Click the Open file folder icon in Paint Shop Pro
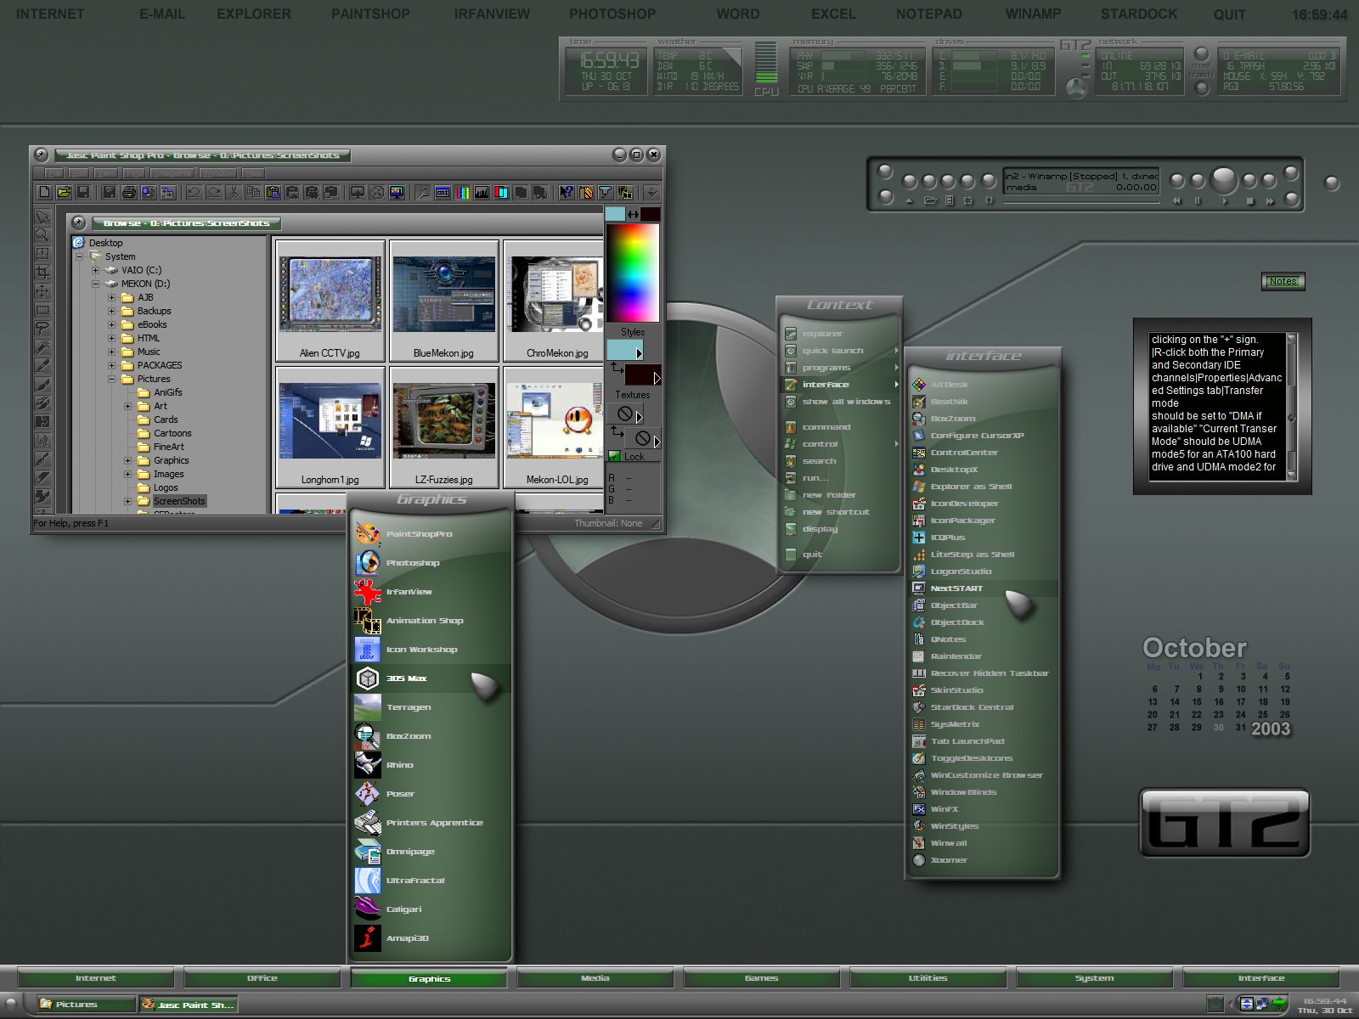Image resolution: width=1359 pixels, height=1019 pixels. coord(65,193)
